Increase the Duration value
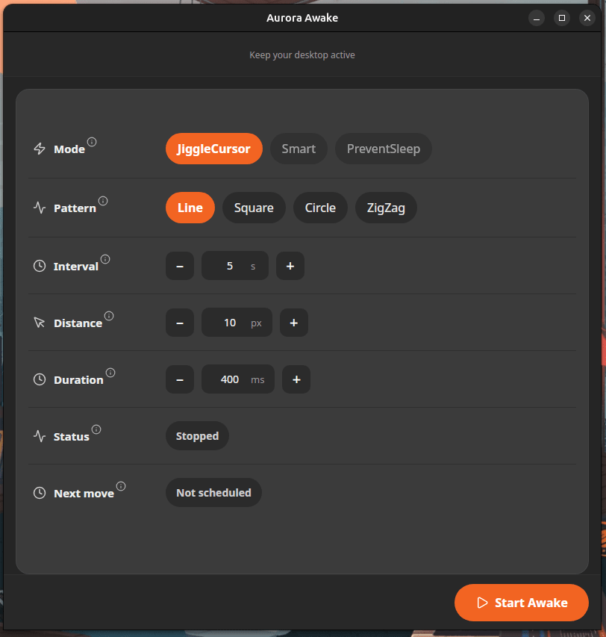The width and height of the screenshot is (606, 637). click(x=296, y=379)
